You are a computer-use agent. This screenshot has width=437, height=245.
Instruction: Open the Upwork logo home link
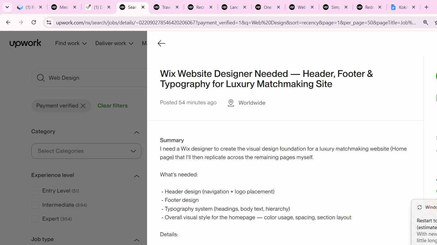[x=25, y=43]
